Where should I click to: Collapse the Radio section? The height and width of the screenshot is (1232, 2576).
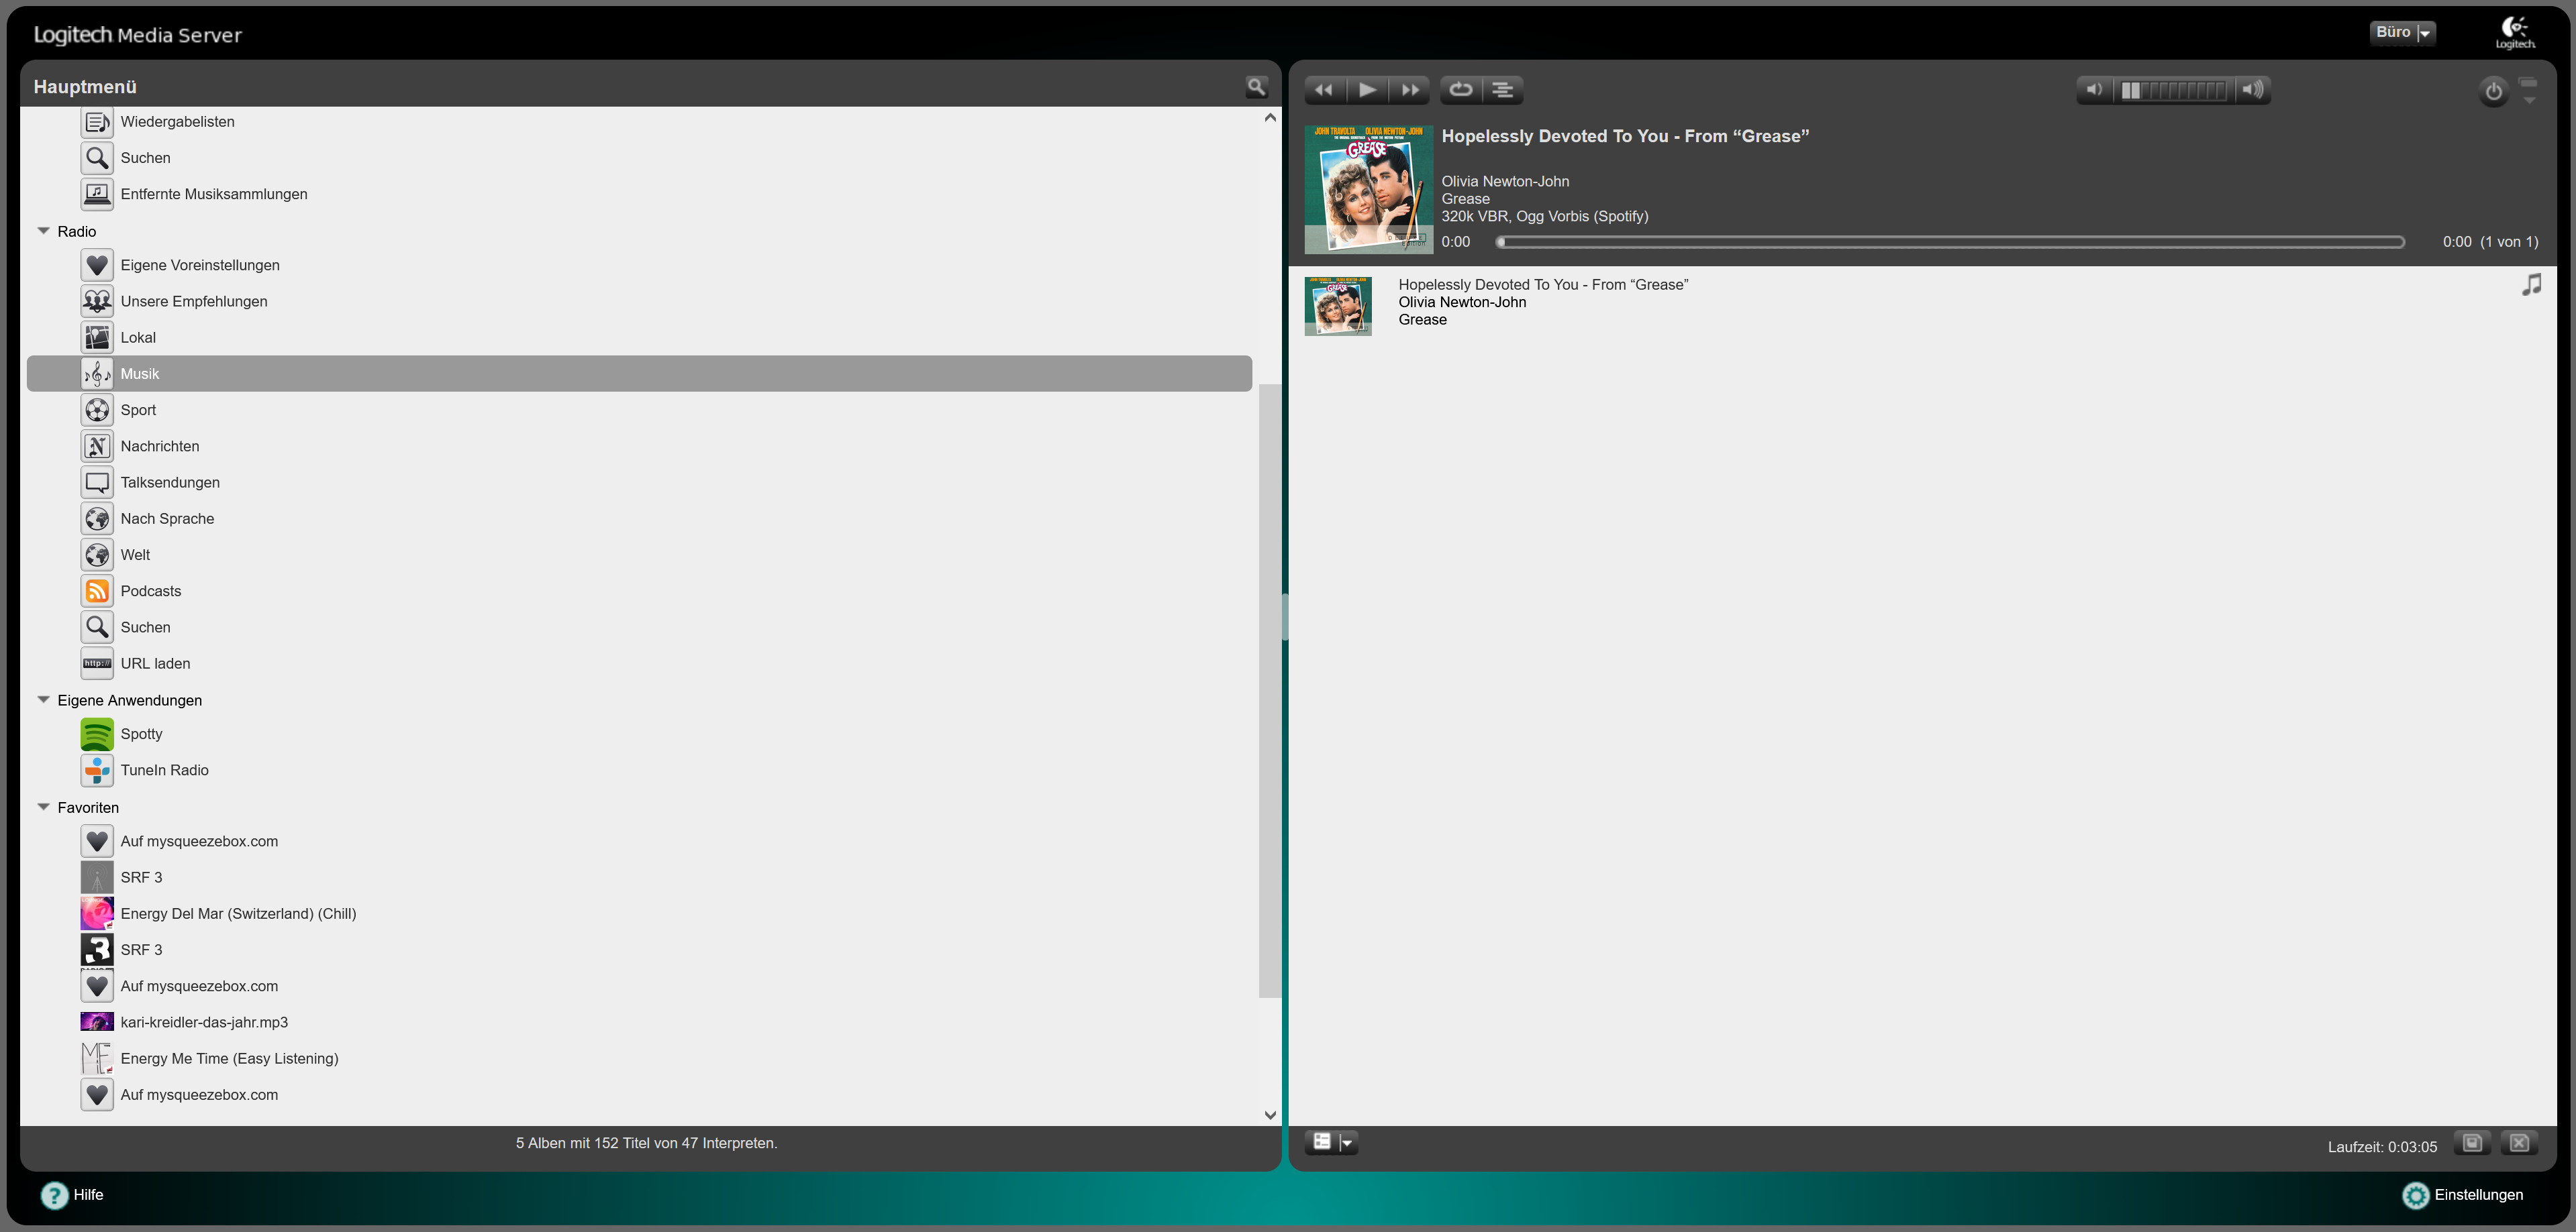coord(44,231)
